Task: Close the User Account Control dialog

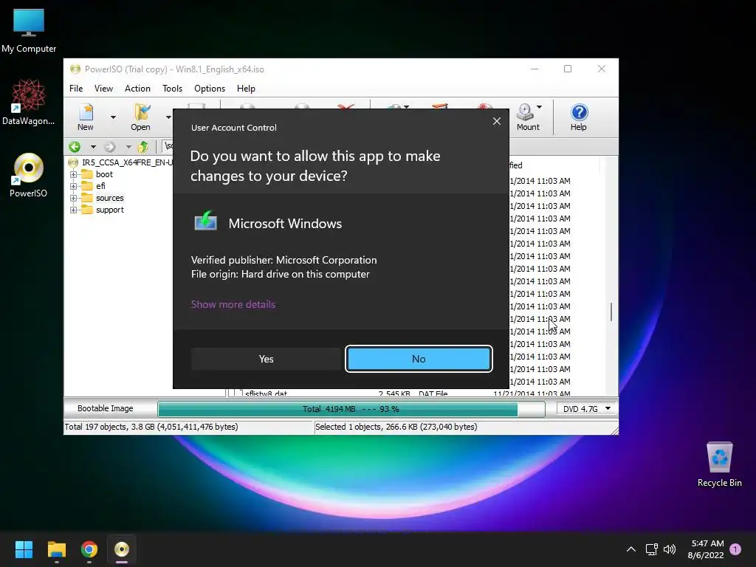Action: pyautogui.click(x=497, y=121)
